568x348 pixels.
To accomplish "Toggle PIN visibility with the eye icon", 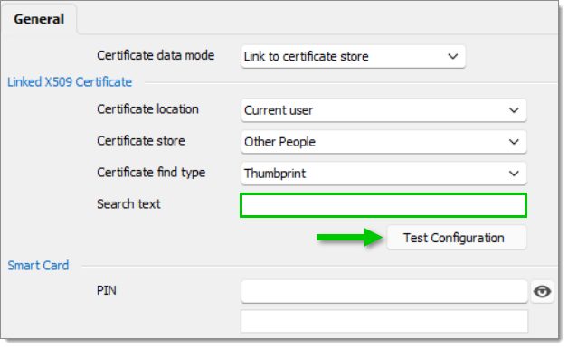I will tap(542, 292).
